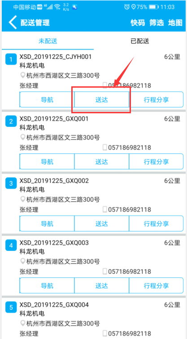Image resolution: width=187 pixels, height=339 pixels.
Task: Tap the back arrow beside 配送管理
Action: [13, 22]
